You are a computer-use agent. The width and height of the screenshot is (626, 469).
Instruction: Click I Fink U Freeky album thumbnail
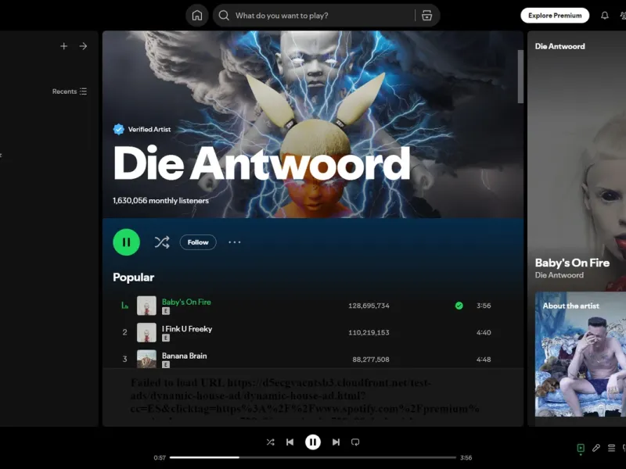146,332
